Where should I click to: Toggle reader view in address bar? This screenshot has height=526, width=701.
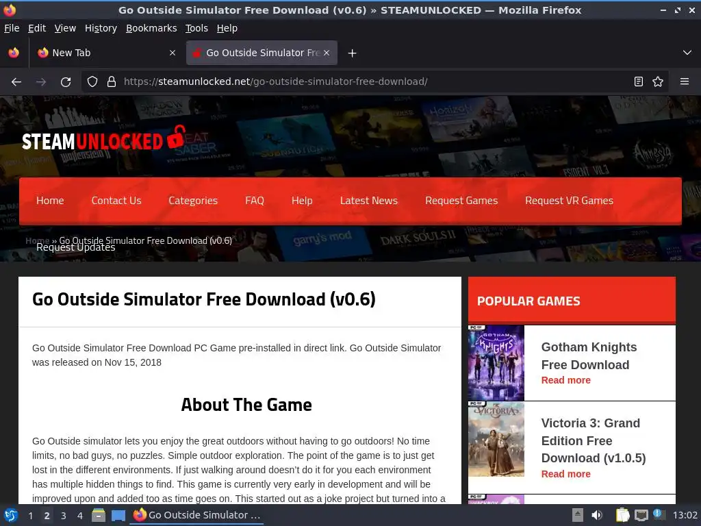[639, 82]
